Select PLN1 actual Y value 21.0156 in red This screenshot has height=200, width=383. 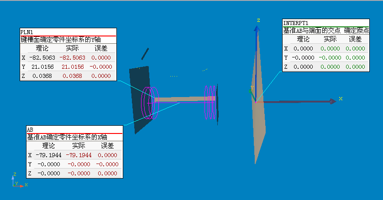(x=73, y=67)
